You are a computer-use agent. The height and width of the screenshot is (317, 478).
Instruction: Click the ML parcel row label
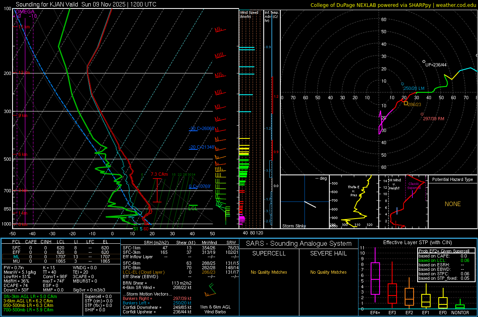click(x=16, y=257)
